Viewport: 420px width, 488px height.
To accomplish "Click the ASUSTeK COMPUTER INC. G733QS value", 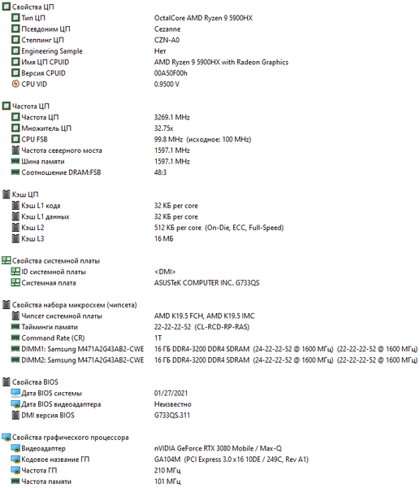I will [x=206, y=282].
